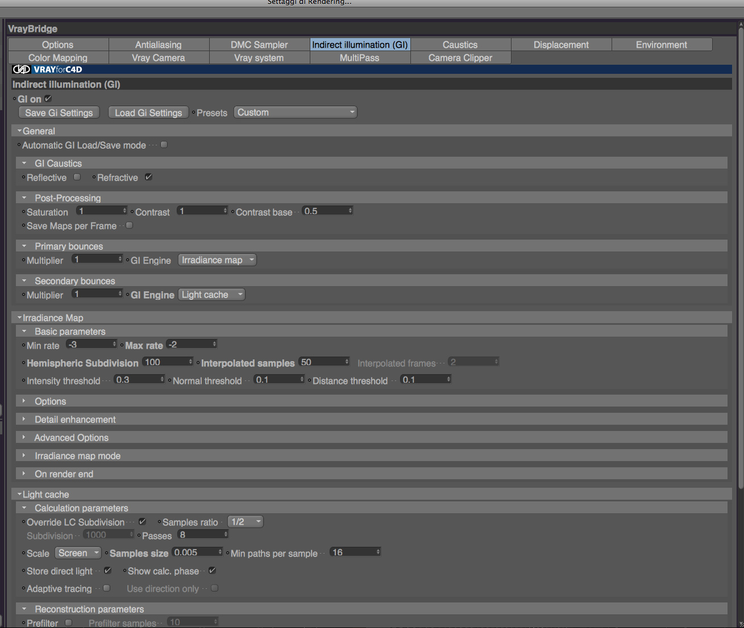This screenshot has width=744, height=628.
Task: Click the Passes value field
Action: 203,535
